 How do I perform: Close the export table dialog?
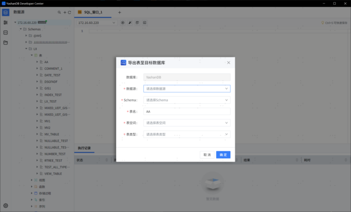pos(228,63)
